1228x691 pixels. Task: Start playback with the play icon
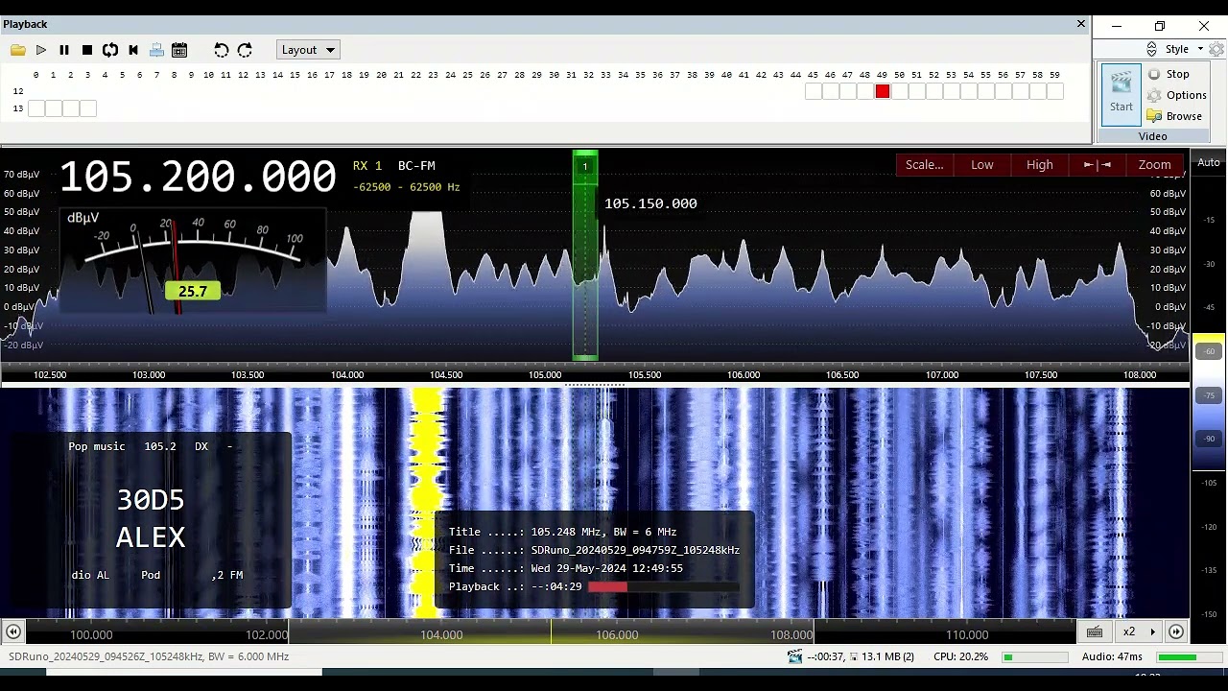pyautogui.click(x=41, y=50)
